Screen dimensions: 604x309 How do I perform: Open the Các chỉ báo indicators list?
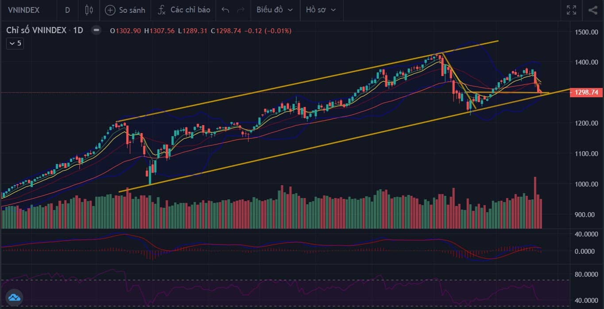(x=184, y=10)
